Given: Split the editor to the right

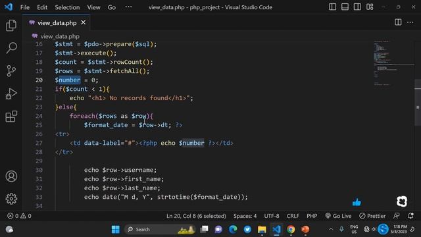Looking at the screenshot, I should pos(398,22).
